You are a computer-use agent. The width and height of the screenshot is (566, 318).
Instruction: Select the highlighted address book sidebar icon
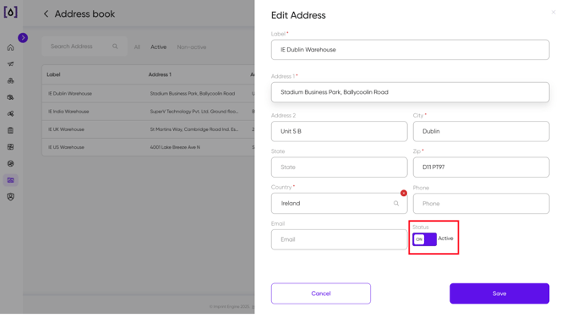(x=10, y=180)
